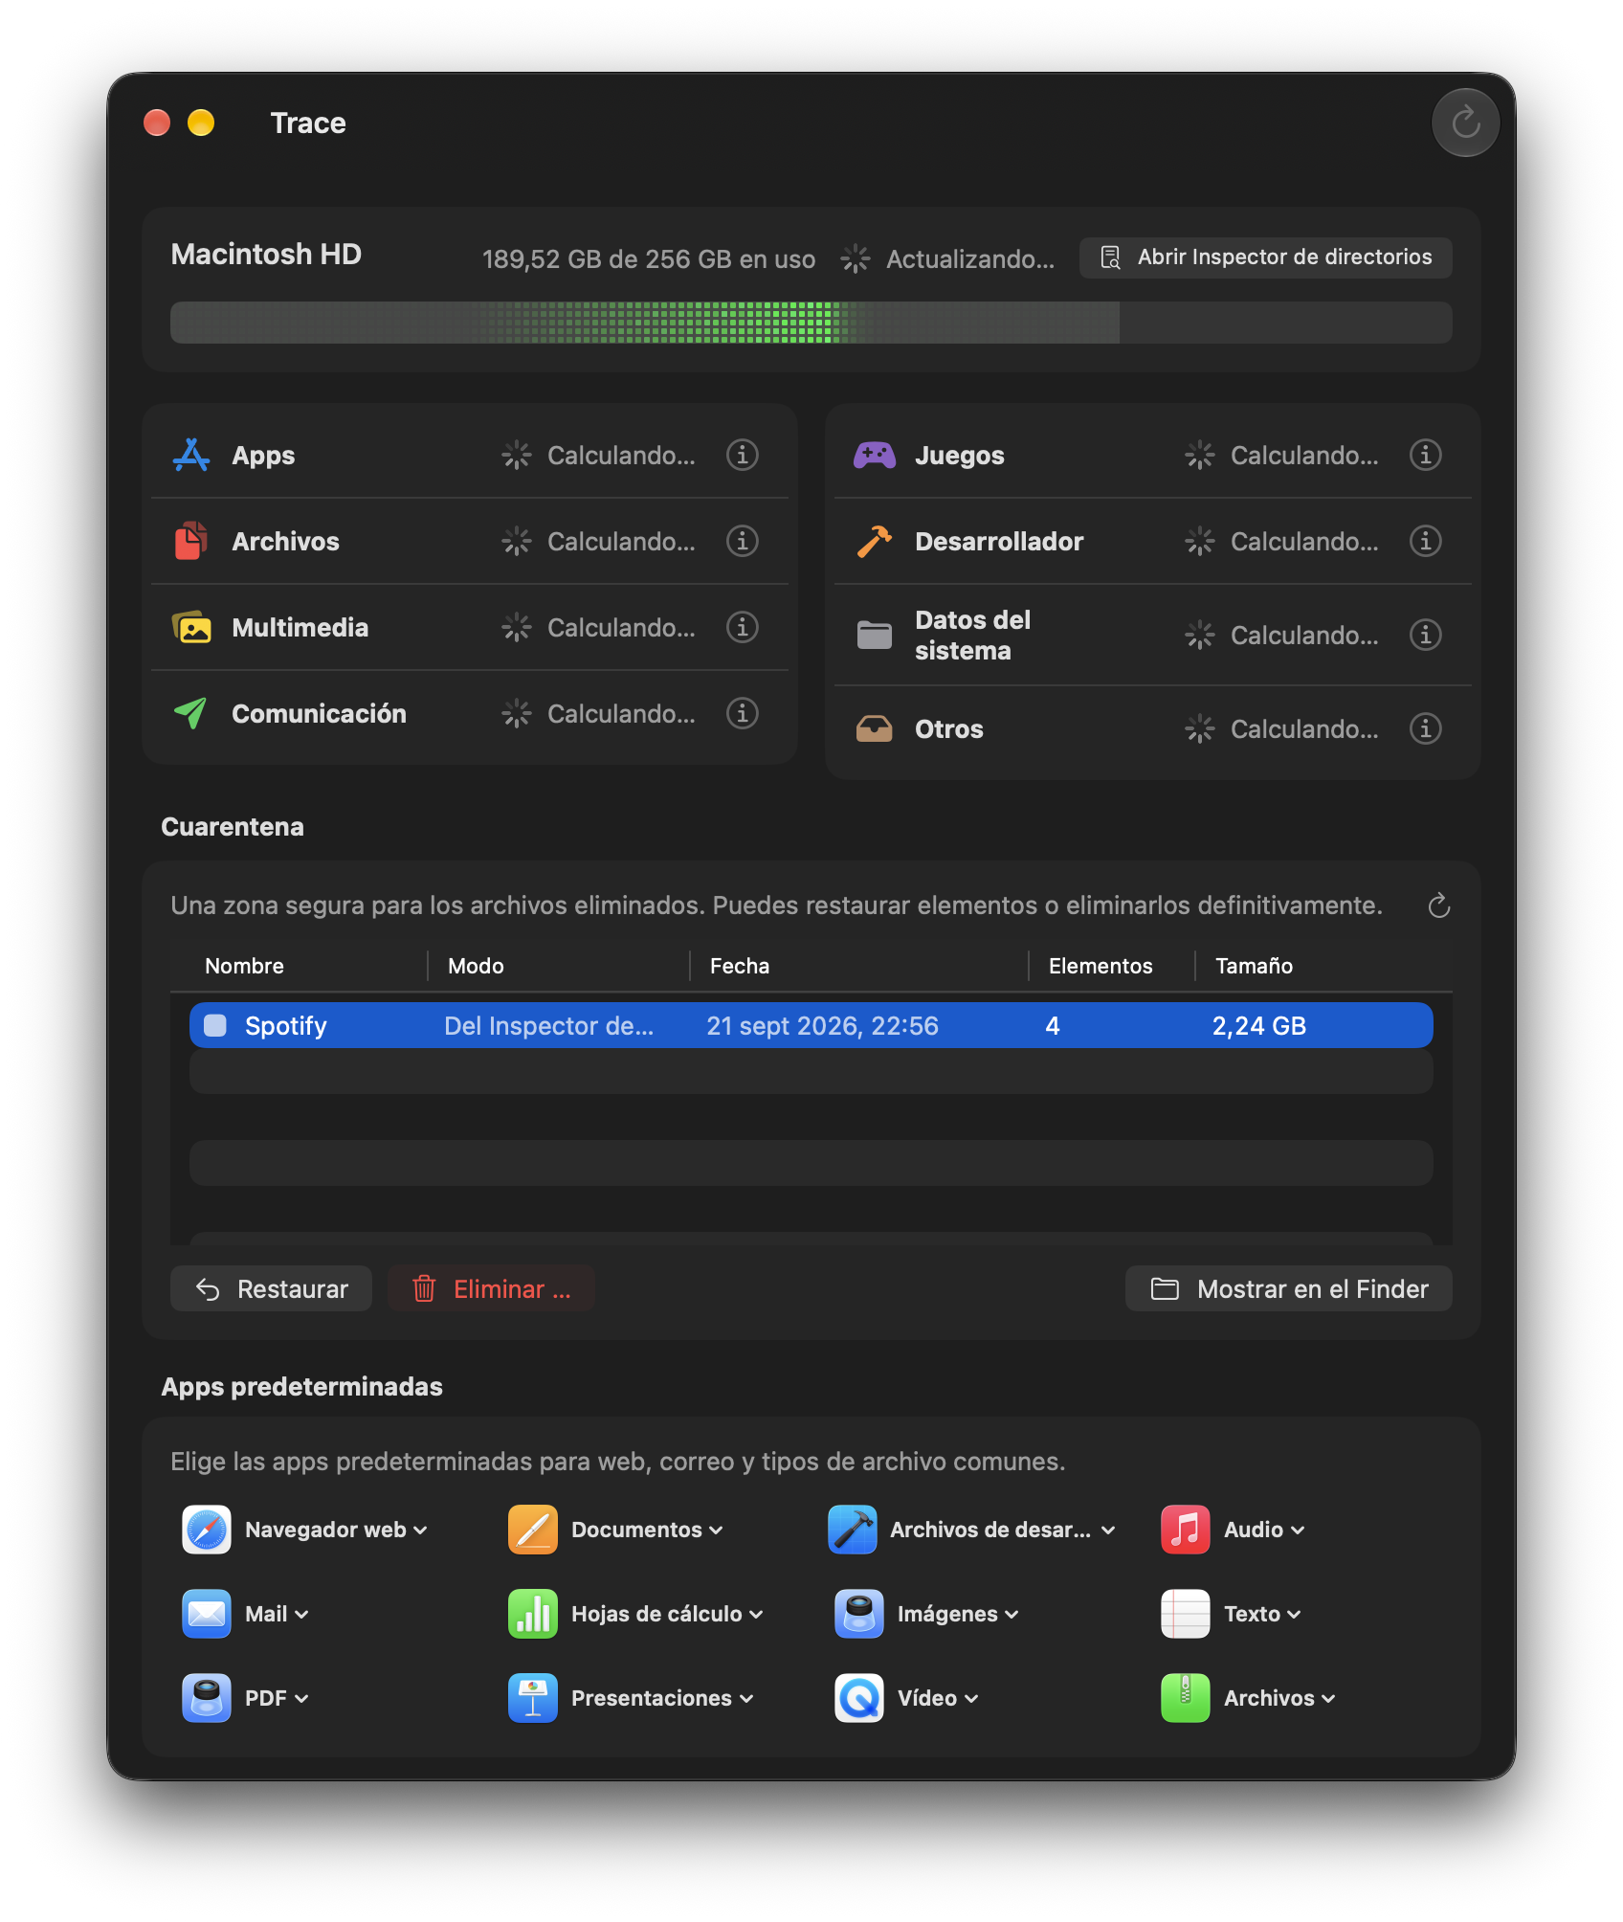Show info for Multimedia category

(743, 627)
